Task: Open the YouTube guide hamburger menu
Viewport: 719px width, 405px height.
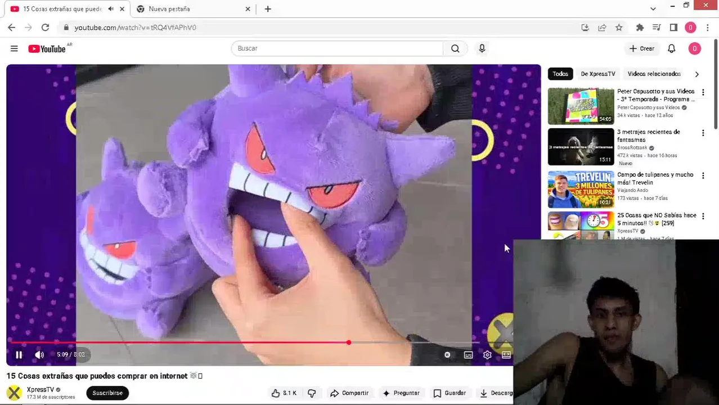Action: pyautogui.click(x=14, y=49)
